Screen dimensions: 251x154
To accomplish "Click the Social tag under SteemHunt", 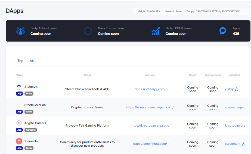I will pos(29,148).
